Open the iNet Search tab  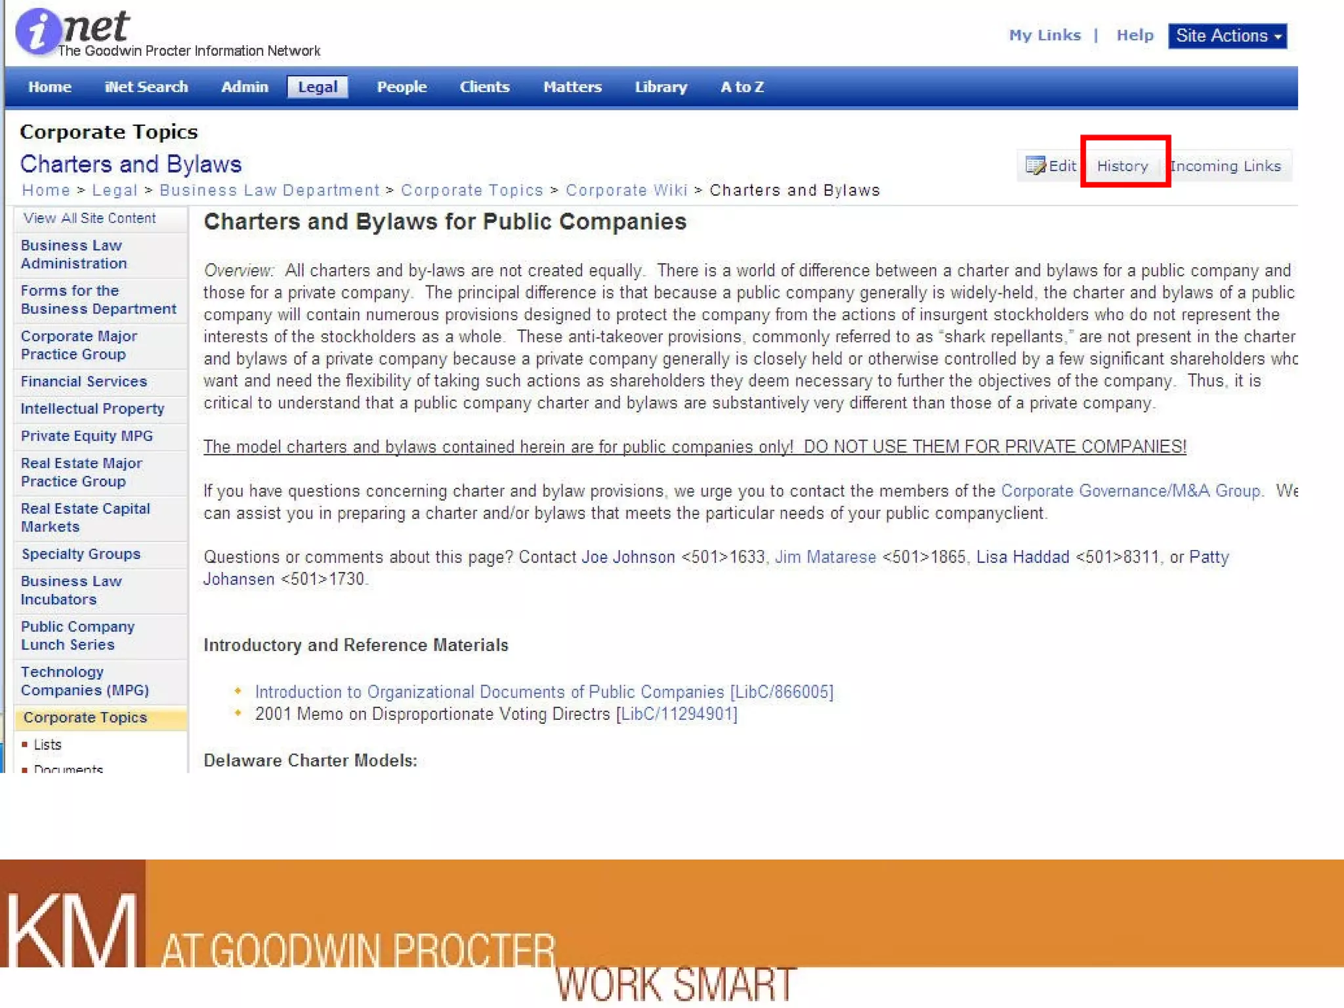(x=146, y=87)
